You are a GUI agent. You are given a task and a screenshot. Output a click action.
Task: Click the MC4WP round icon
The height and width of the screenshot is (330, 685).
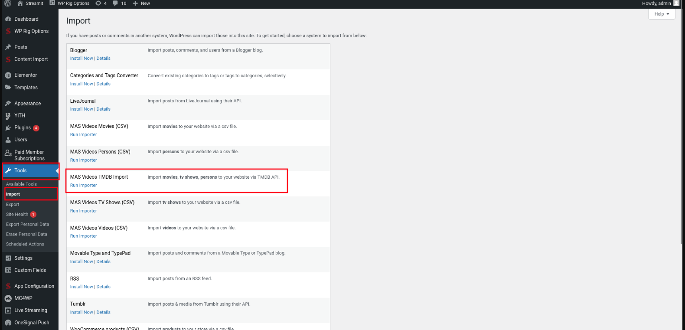coord(8,298)
